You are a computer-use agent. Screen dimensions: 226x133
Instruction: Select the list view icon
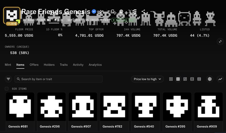pos(192,79)
